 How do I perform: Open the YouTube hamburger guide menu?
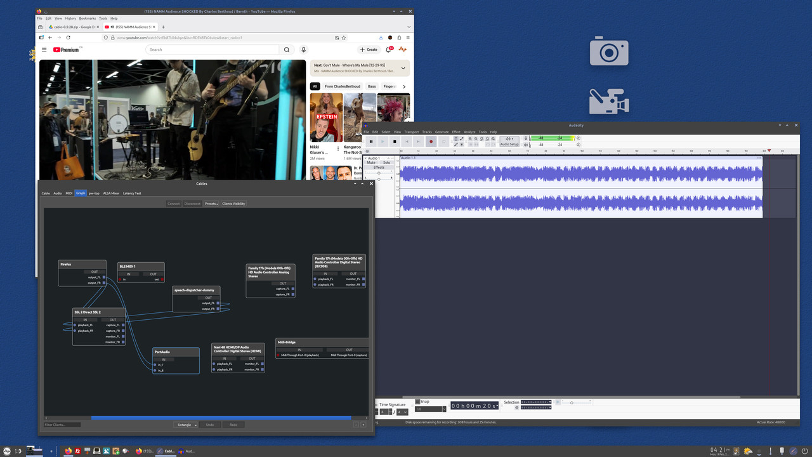pyautogui.click(x=44, y=50)
